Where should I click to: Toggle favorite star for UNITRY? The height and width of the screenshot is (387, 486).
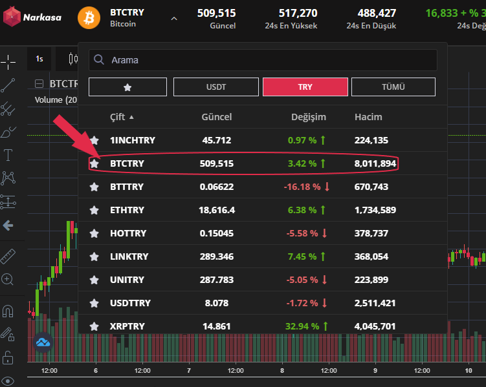pos(94,280)
